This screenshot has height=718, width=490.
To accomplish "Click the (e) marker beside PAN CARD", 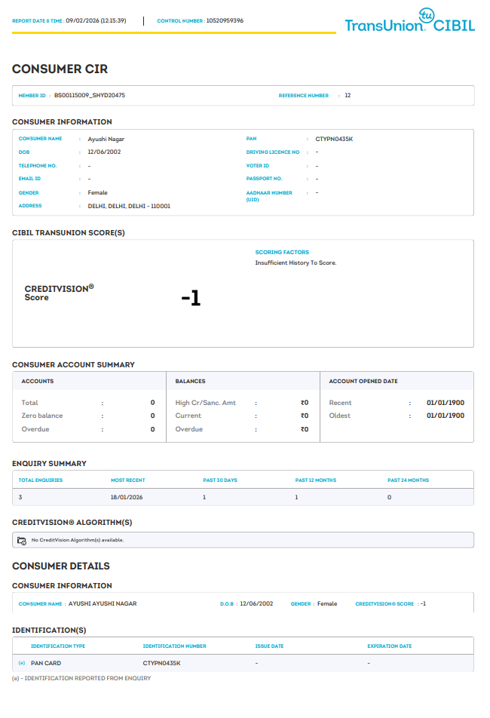I will point(22,663).
